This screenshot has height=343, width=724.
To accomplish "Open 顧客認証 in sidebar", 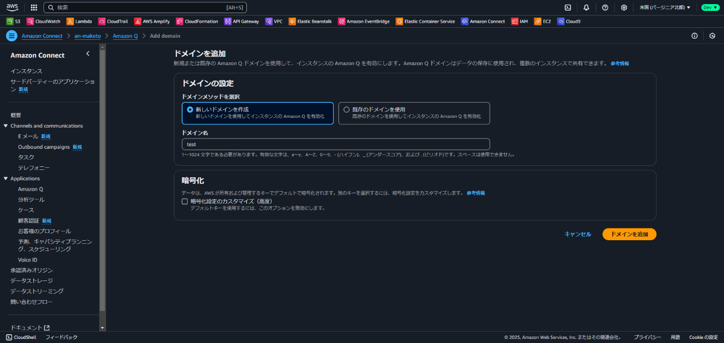I will click(x=28, y=221).
